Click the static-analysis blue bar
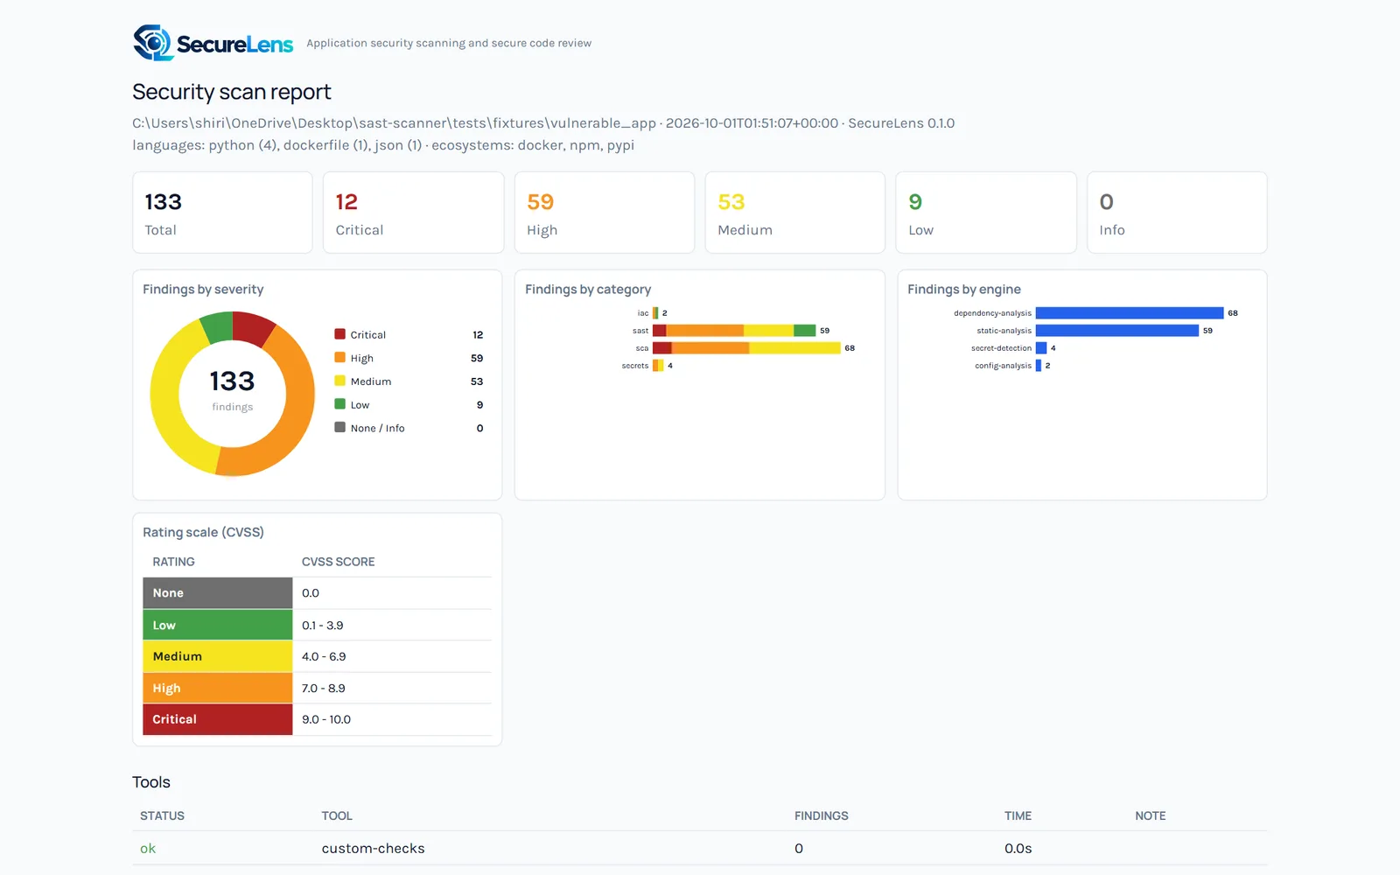1400x875 pixels. pyautogui.click(x=1117, y=330)
